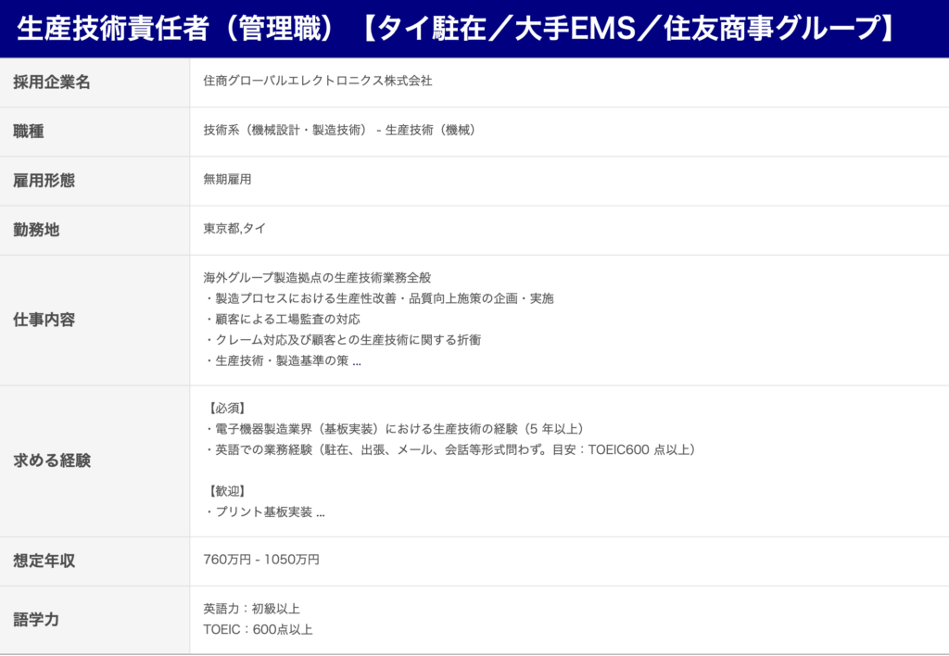Click the 求める経験 row label
The width and height of the screenshot is (949, 656).
[52, 460]
